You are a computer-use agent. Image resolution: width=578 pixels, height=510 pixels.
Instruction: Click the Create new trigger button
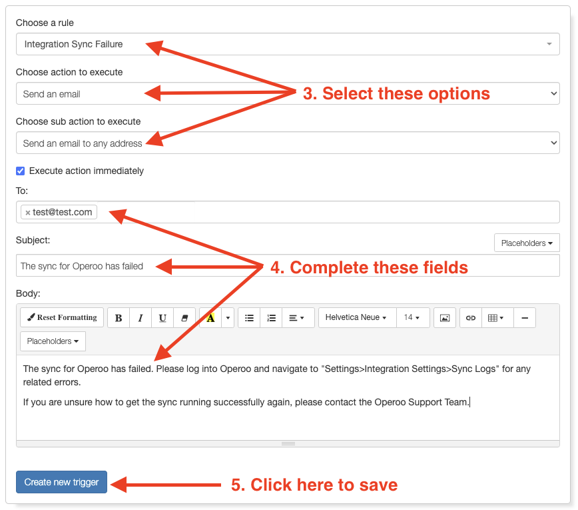[x=61, y=482]
